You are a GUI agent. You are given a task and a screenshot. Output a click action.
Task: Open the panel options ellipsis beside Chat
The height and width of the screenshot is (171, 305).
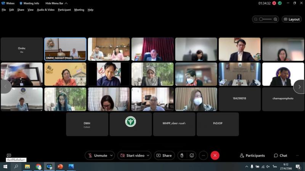(x=297, y=155)
